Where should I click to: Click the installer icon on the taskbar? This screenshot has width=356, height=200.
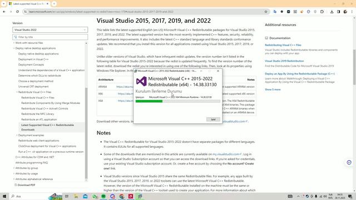tap(140, 196)
